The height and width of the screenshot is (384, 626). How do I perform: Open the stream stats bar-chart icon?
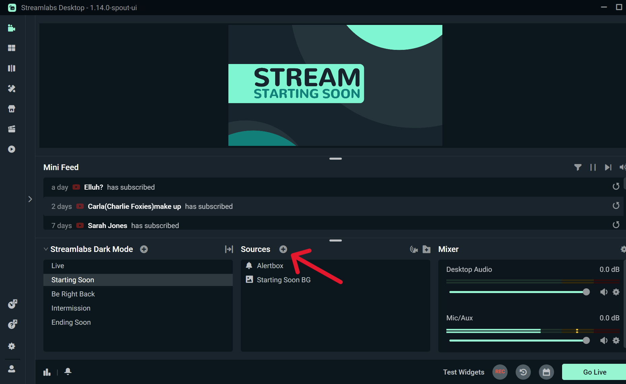pos(47,372)
